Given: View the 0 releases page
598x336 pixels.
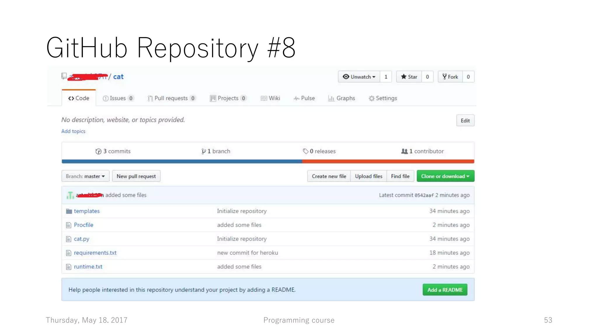Looking at the screenshot, I should tap(319, 151).
